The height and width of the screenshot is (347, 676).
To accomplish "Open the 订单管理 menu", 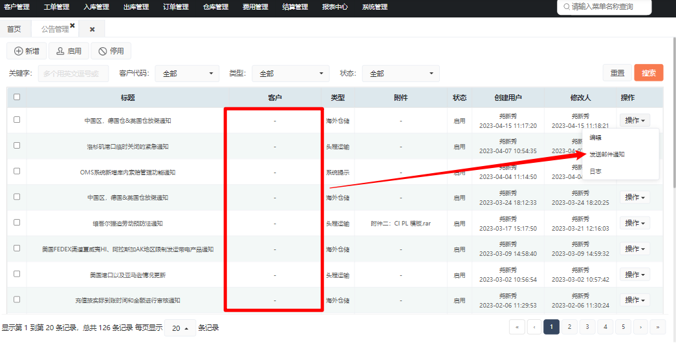I will click(x=176, y=7).
